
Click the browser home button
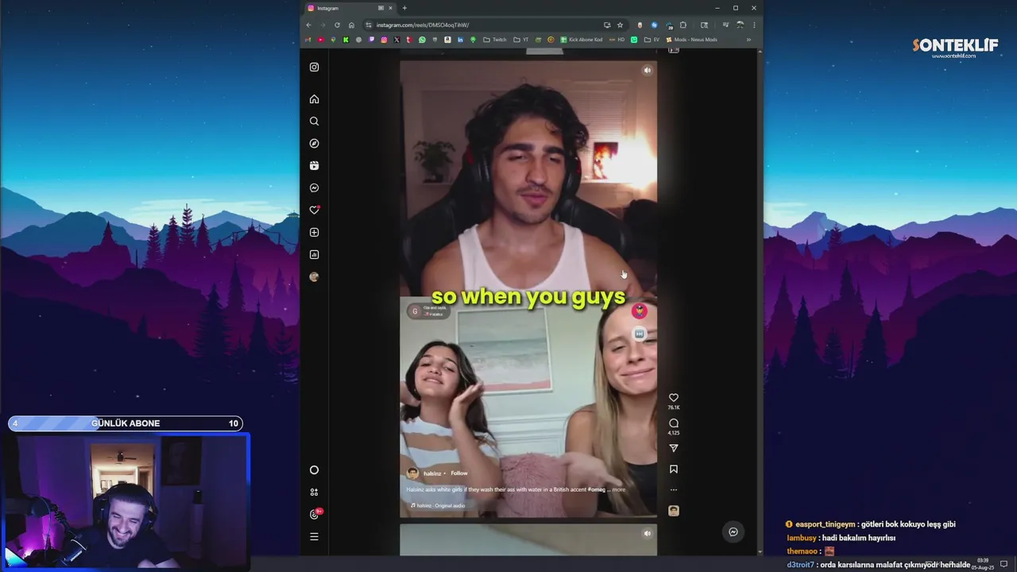(x=351, y=25)
